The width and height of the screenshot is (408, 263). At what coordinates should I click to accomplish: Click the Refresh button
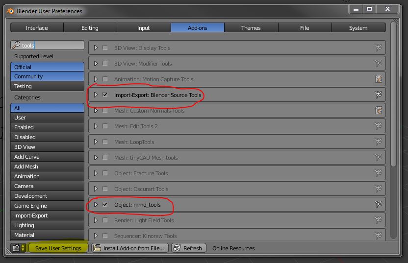click(x=189, y=248)
